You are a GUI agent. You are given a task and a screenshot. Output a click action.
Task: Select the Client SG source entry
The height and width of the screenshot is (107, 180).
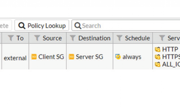point(51,57)
